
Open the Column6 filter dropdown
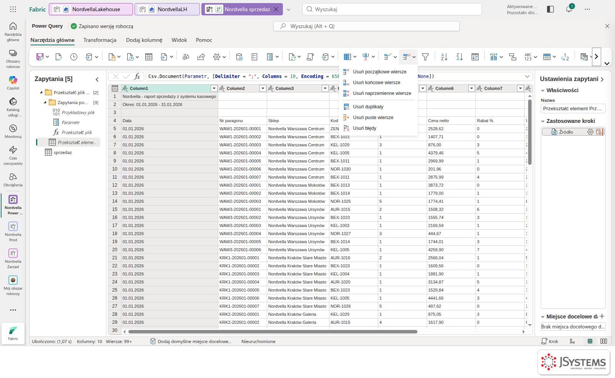click(x=472, y=88)
